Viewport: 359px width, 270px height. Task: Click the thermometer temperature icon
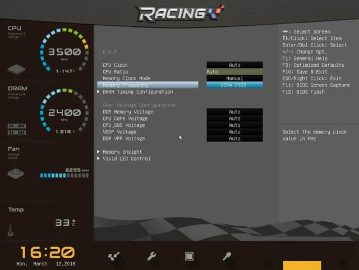coord(10,230)
